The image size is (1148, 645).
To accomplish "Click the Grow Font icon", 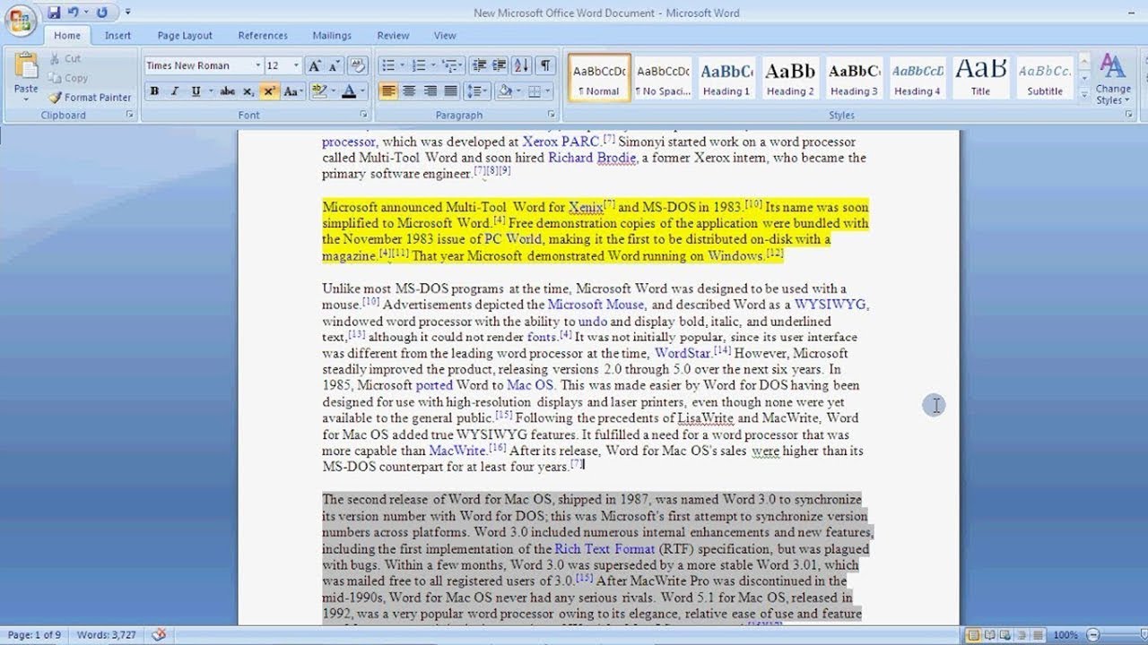I will pos(314,65).
